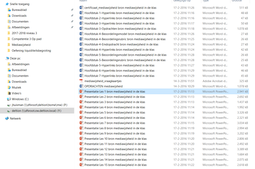This screenshot has height=169, width=255.
Task: Select Hoofdstuk-3-Hyperlinks file name
Action: [119, 24]
